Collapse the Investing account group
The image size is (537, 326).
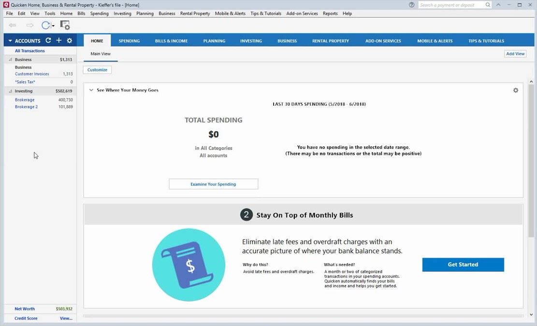[10, 91]
